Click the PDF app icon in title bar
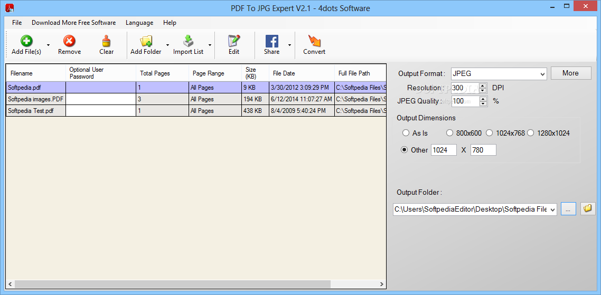The image size is (601, 295). 10,7
